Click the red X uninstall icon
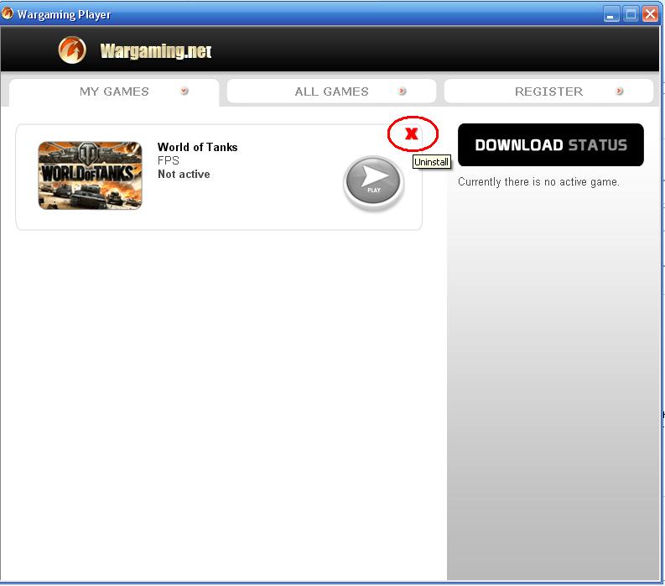The height and width of the screenshot is (586, 665). tap(412, 133)
